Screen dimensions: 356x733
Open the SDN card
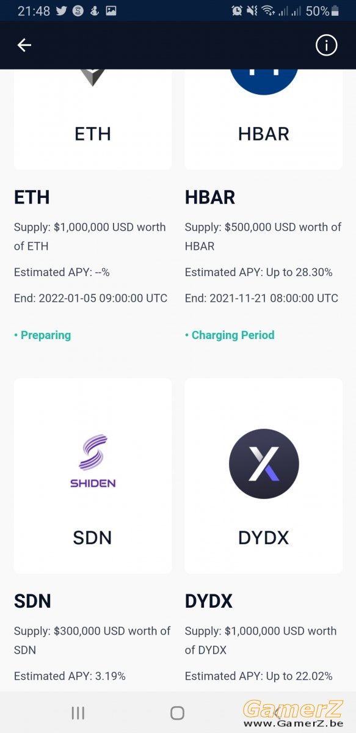tap(93, 476)
